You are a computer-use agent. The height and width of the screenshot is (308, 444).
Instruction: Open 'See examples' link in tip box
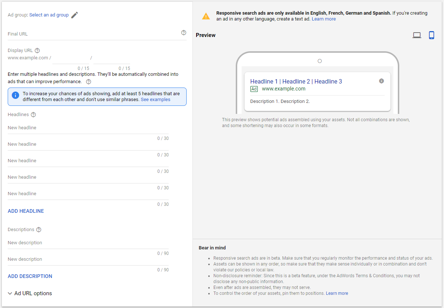[x=155, y=100]
